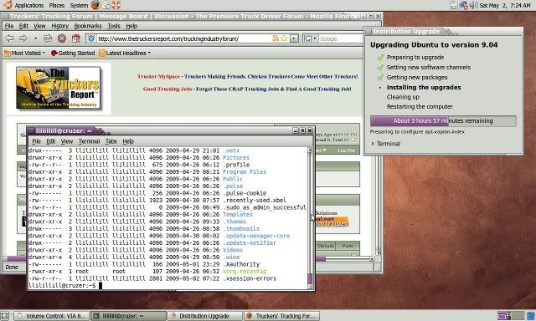Click Firefox Reload button
The width and height of the screenshot is (536, 321).
48,38
